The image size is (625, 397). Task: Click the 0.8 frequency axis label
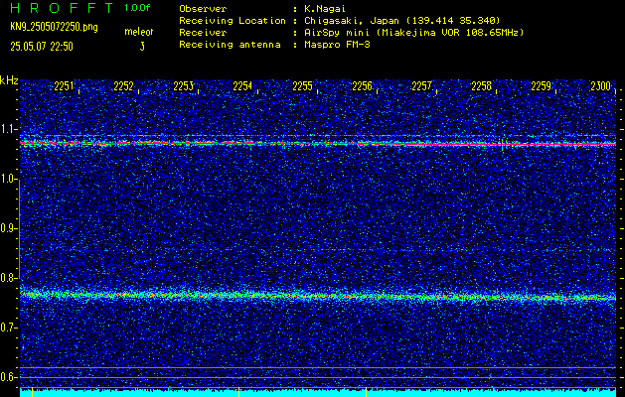[8, 278]
